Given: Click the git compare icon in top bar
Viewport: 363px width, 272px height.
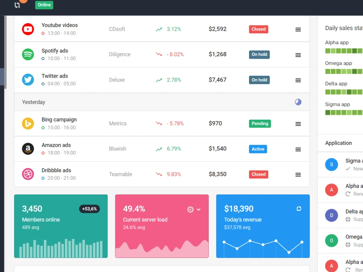Looking at the screenshot, I should [17, 5].
